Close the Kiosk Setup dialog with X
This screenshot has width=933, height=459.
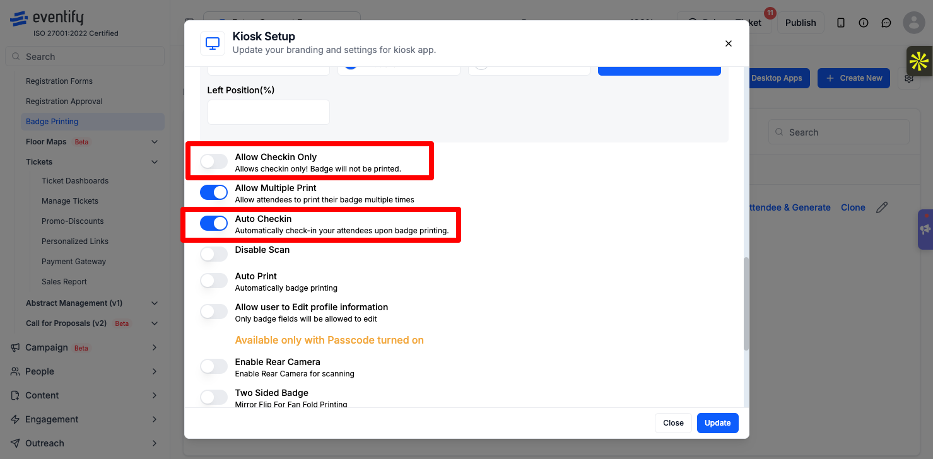click(729, 44)
